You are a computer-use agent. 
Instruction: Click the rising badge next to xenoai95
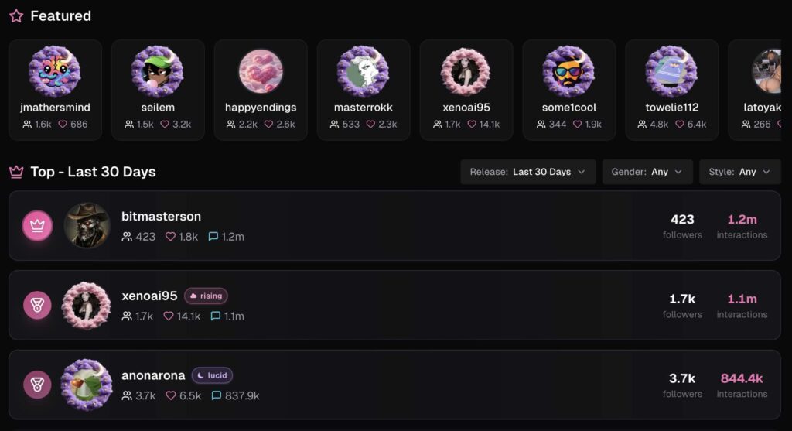coord(206,296)
